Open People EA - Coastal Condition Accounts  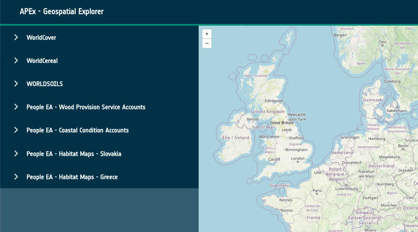click(77, 130)
